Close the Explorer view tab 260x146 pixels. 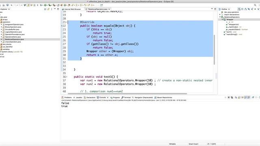click(9, 9)
